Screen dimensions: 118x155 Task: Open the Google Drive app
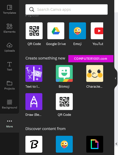pyautogui.click(x=56, y=31)
